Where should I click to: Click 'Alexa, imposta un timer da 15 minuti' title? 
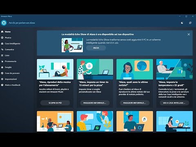pos(94,84)
